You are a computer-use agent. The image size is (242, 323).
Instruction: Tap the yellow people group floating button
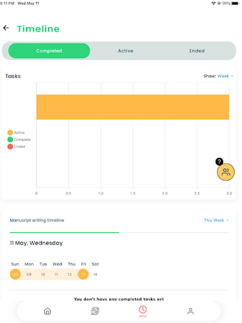coord(226,172)
